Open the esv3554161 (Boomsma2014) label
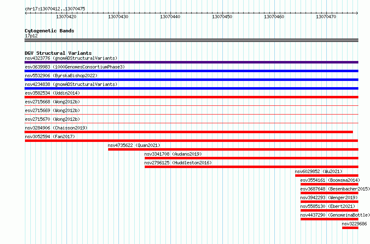The height and width of the screenshot is (244, 370). (331, 180)
